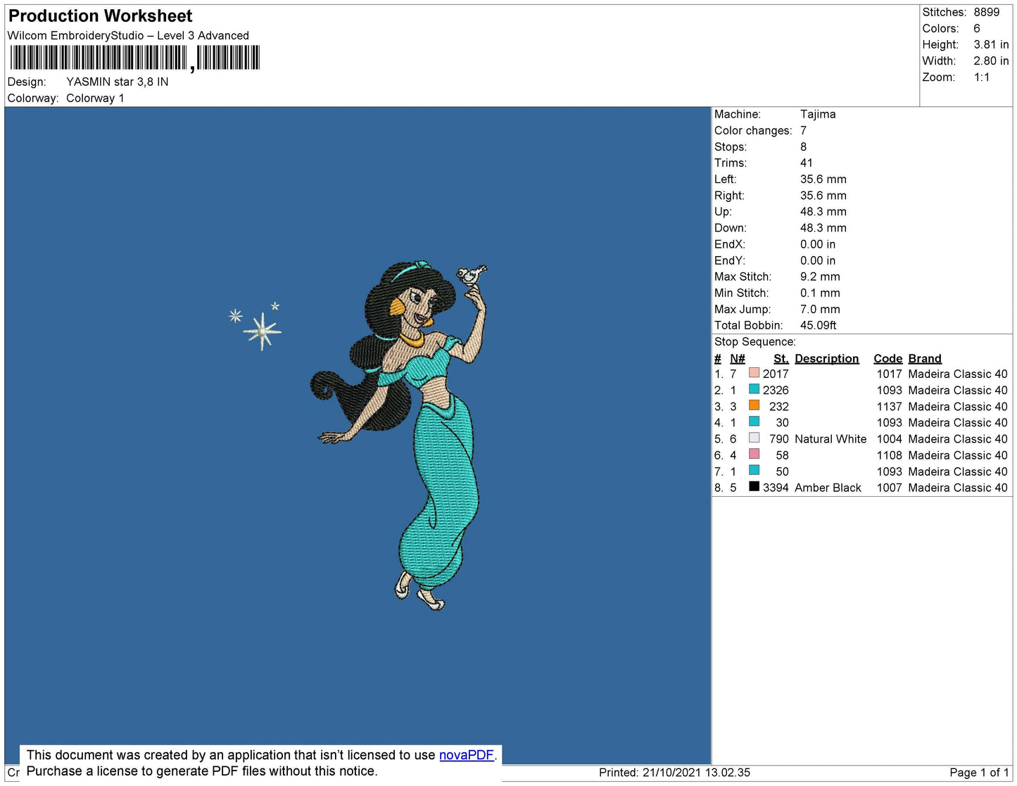
Task: Click the Brand column header
Action: [925, 358]
